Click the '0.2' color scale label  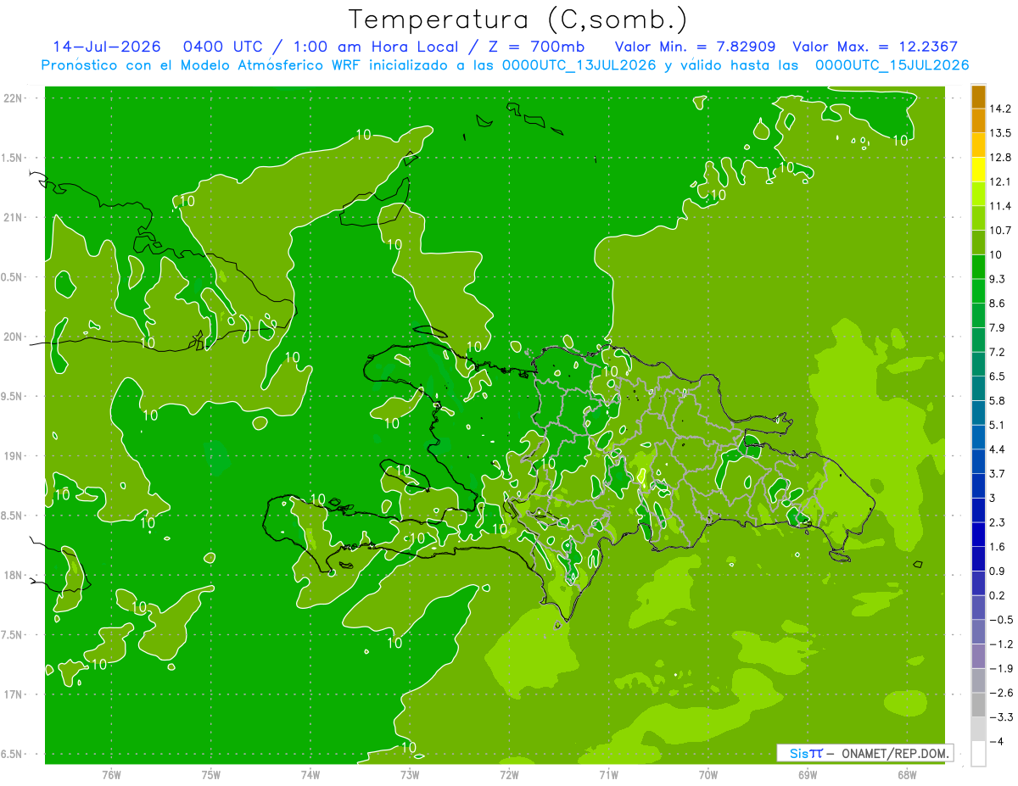[998, 595]
